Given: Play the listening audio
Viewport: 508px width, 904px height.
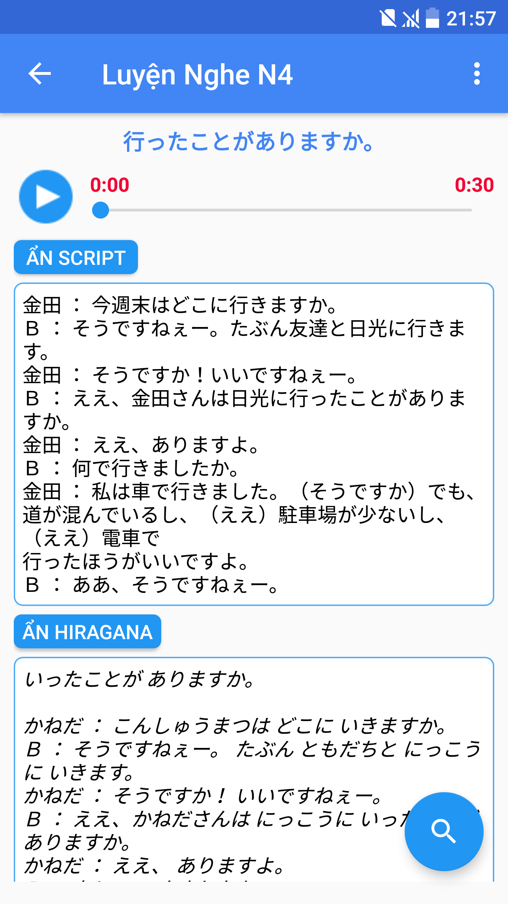Looking at the screenshot, I should 46,197.
